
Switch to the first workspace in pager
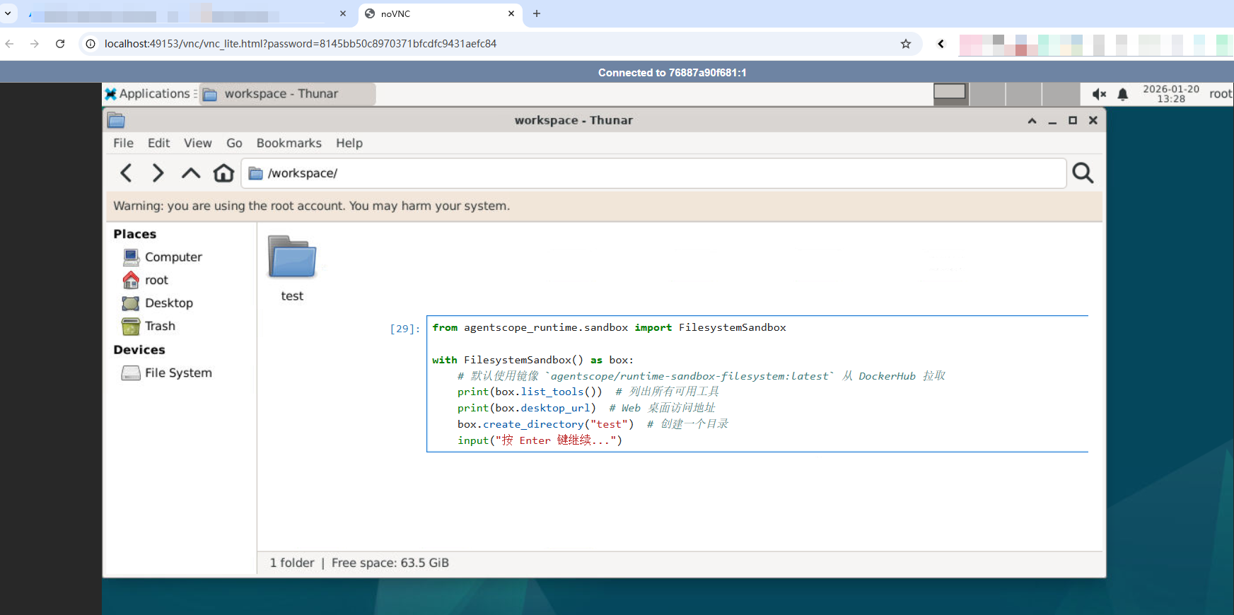(950, 93)
